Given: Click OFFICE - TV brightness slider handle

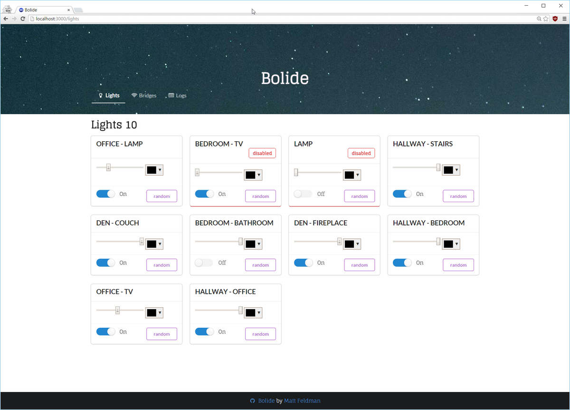Looking at the screenshot, I should (117, 311).
